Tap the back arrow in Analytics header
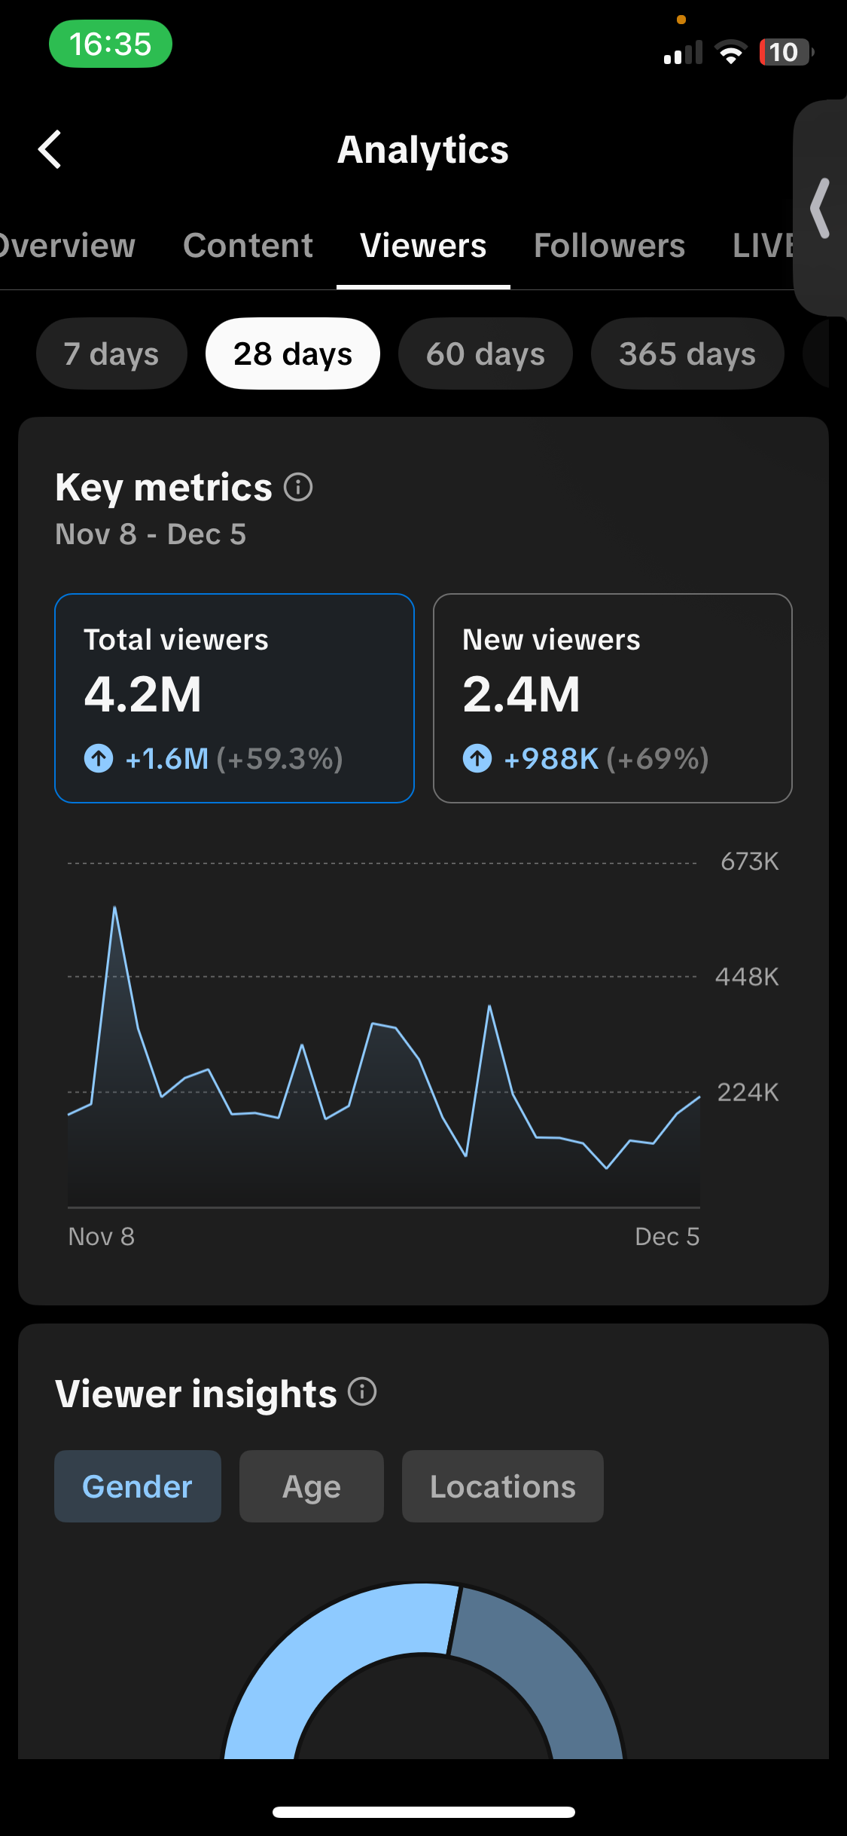Viewport: 847px width, 1836px height. (x=50, y=149)
